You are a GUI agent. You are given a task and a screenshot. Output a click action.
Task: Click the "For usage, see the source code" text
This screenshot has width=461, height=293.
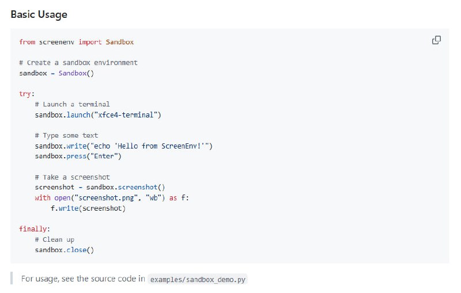[x=83, y=279]
